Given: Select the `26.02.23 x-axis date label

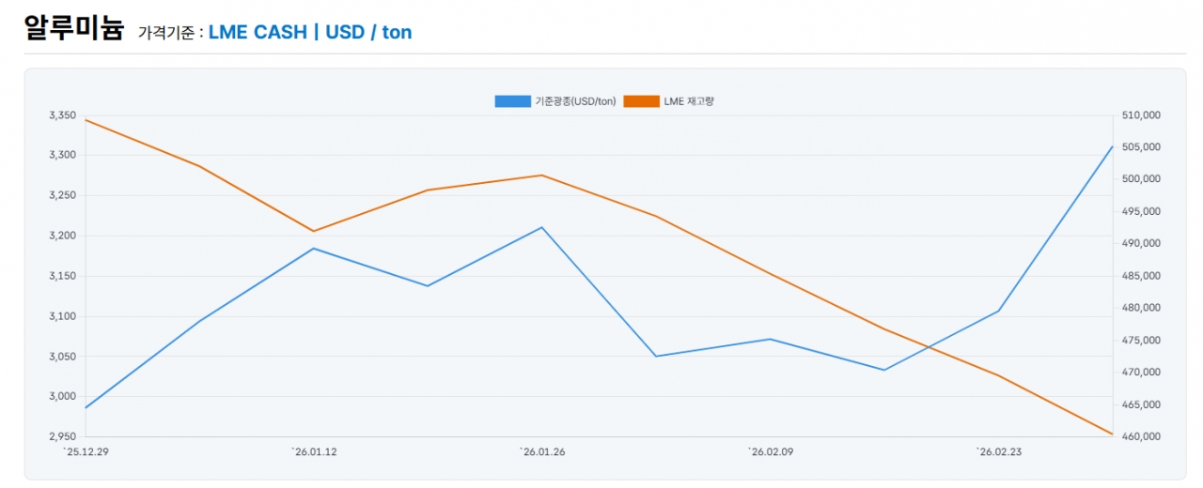Looking at the screenshot, I should (x=999, y=452).
